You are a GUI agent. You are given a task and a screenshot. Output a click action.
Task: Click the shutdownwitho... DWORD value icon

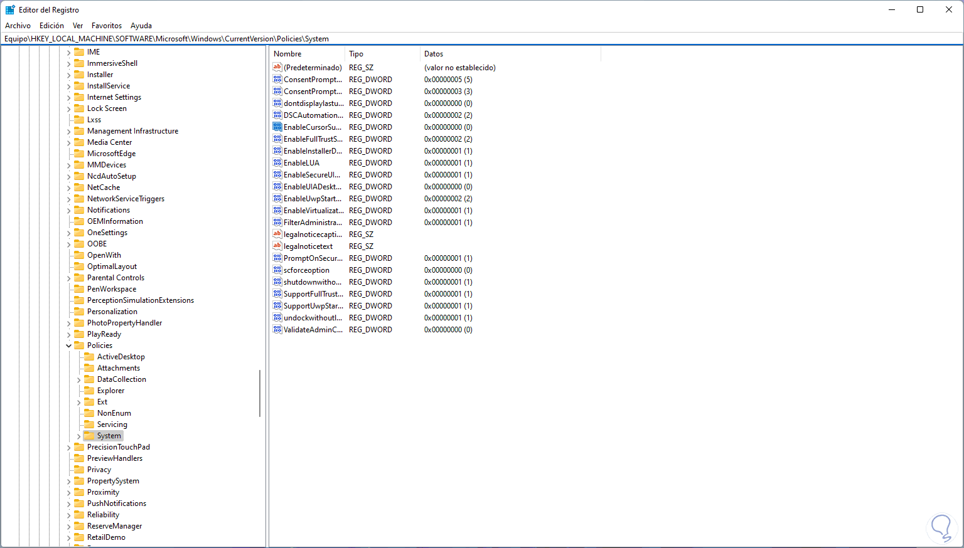(x=277, y=282)
